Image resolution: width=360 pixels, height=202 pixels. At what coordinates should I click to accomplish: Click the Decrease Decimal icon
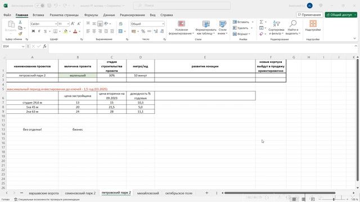coord(162,31)
